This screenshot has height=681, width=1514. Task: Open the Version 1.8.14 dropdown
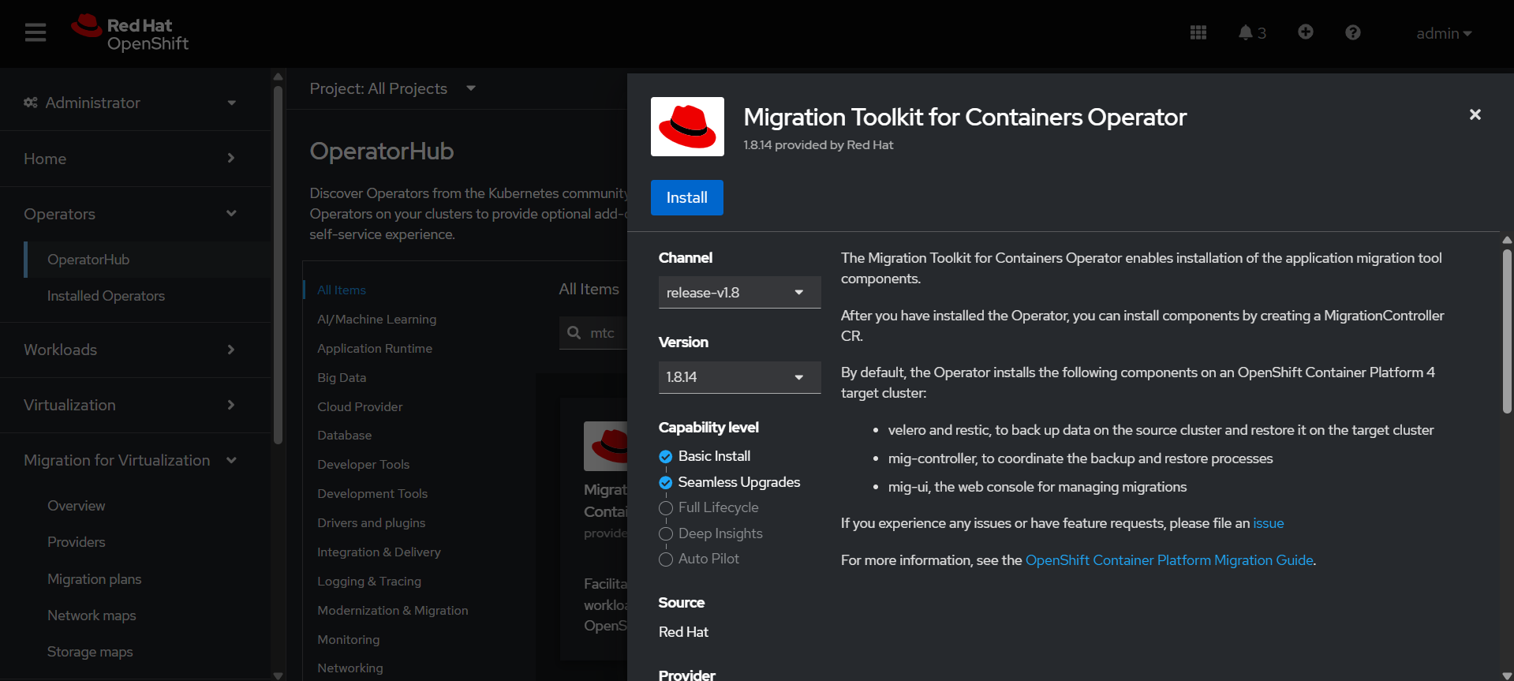click(x=738, y=377)
